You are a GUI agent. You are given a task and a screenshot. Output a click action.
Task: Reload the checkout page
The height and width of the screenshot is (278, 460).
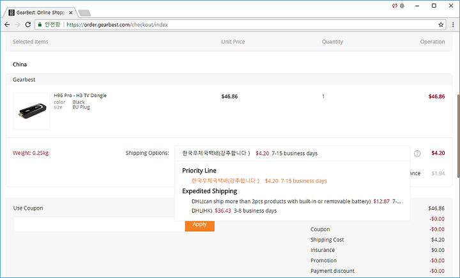coord(28,25)
